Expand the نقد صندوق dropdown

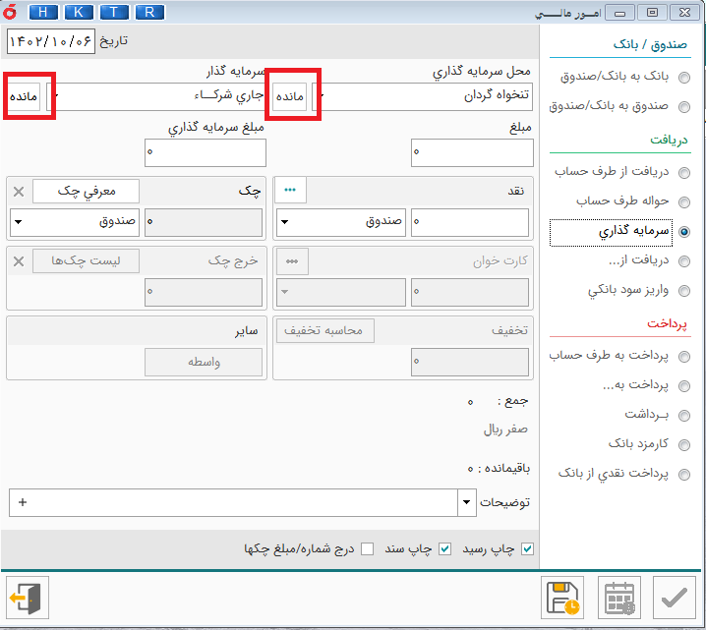[x=283, y=222]
